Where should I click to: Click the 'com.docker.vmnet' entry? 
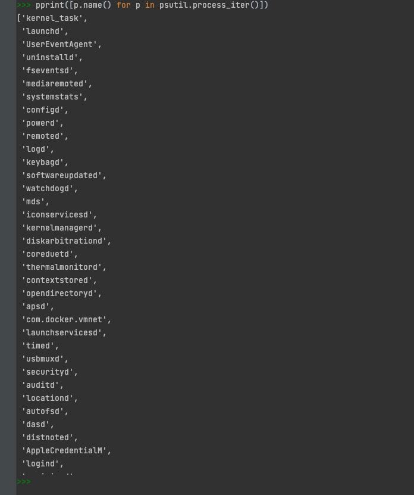(x=66, y=320)
